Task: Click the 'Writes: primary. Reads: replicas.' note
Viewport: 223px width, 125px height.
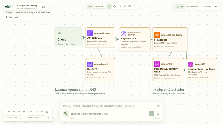Action: pyautogui.click(x=169, y=94)
